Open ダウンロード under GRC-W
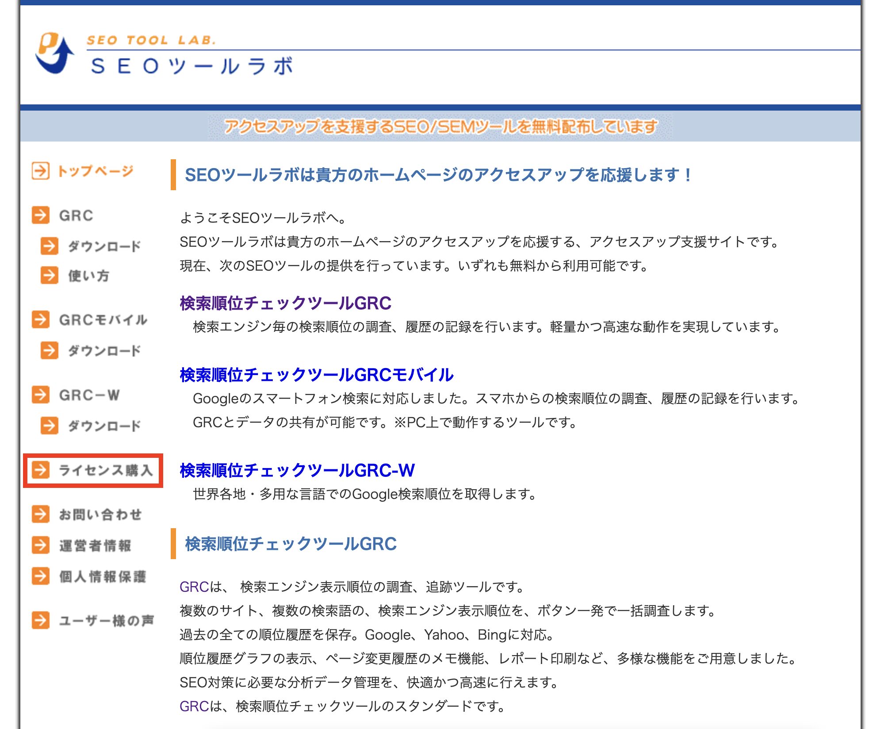 [x=104, y=426]
